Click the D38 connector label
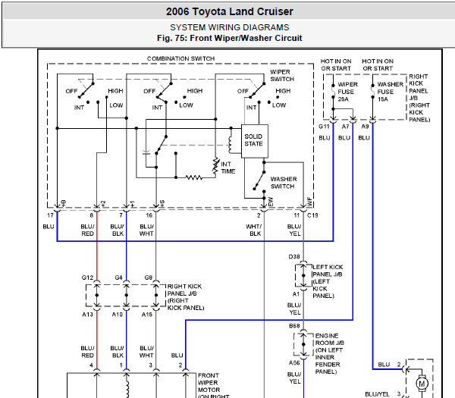This screenshot has width=455, height=398. [x=294, y=257]
